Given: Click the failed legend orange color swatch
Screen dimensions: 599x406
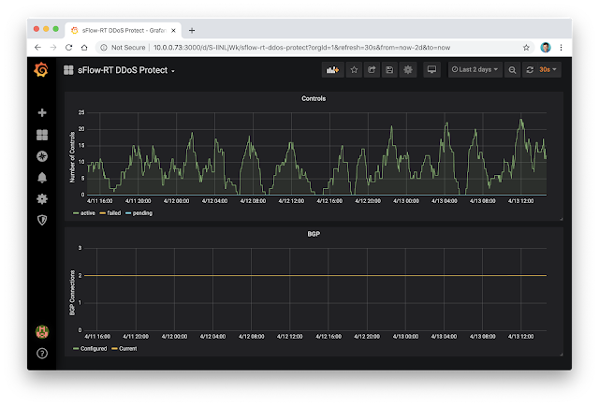Looking at the screenshot, I should [x=102, y=213].
